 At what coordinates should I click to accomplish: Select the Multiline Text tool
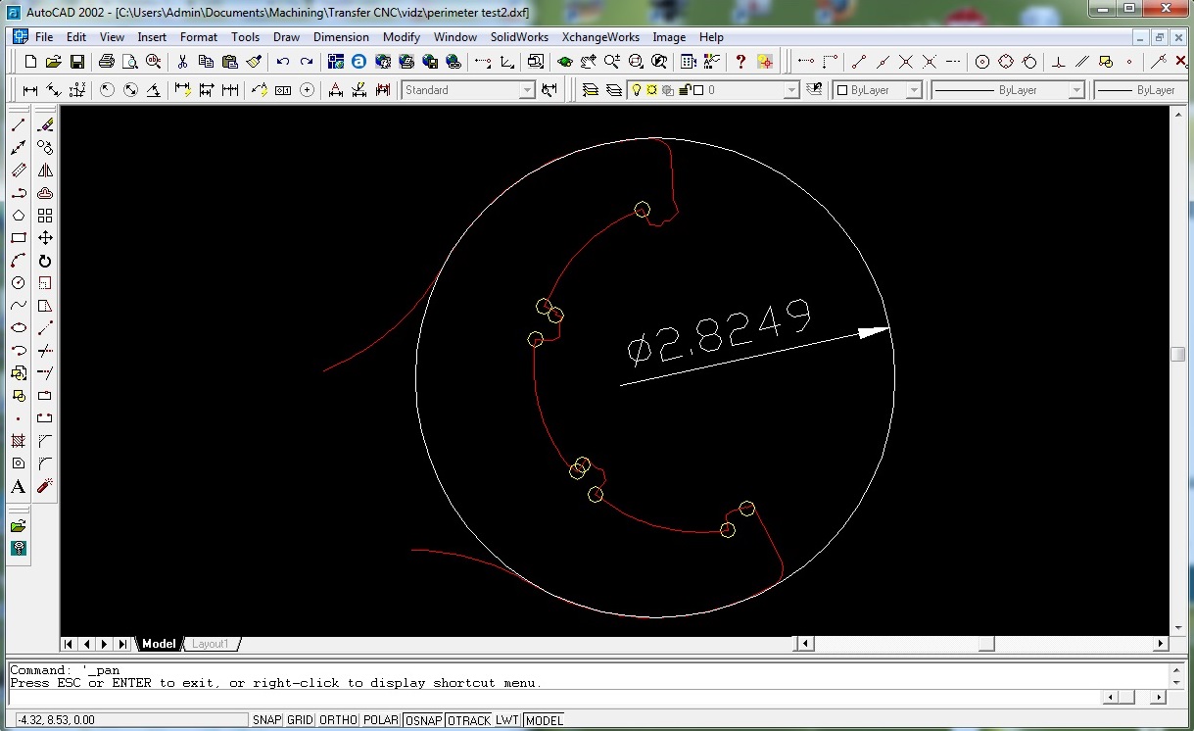19,486
